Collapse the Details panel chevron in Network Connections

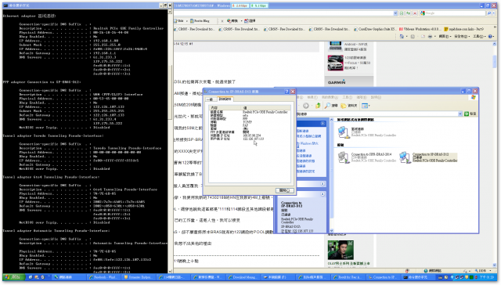[323, 194]
